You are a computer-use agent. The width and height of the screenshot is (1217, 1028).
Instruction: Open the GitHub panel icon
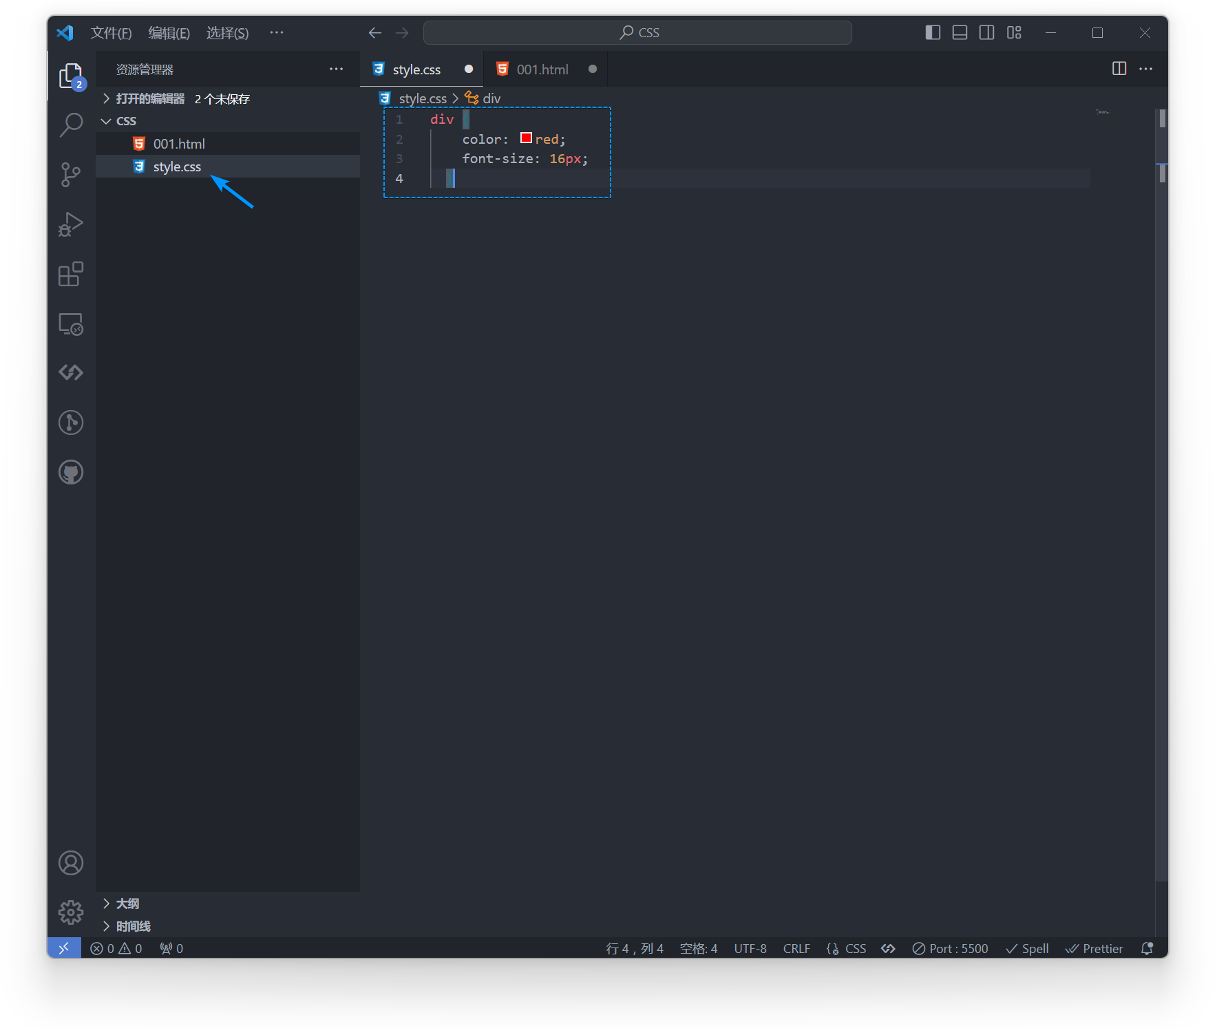tap(71, 473)
